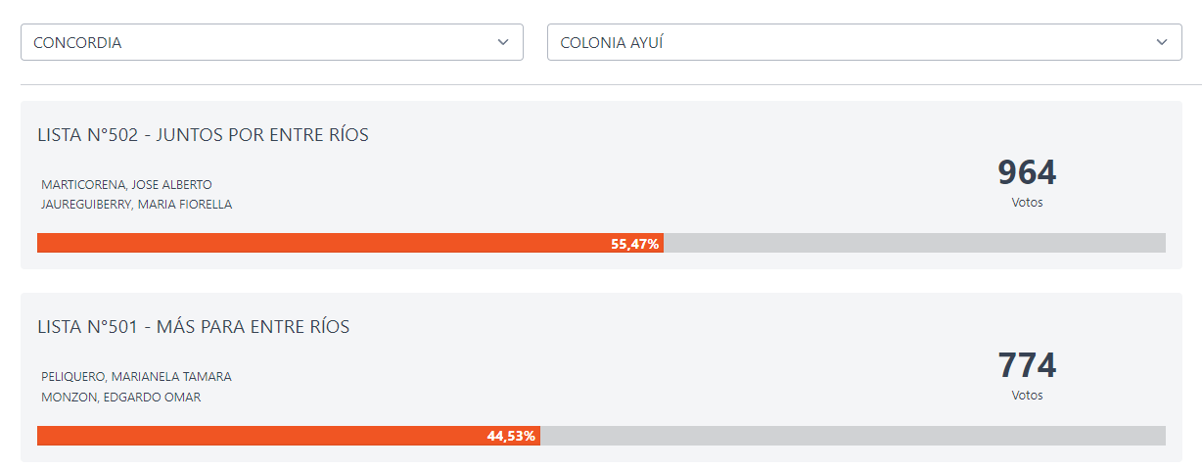Select the Lista N°501 Más para Entre Ríos heading

(193, 327)
